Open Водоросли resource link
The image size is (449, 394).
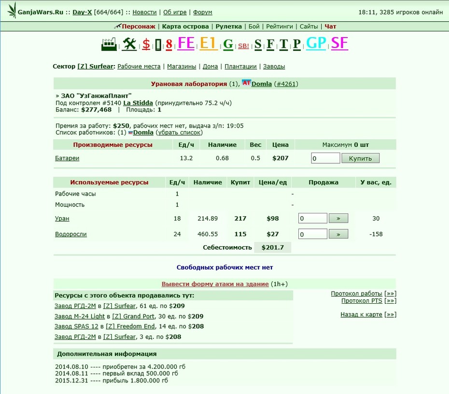pyautogui.click(x=70, y=234)
